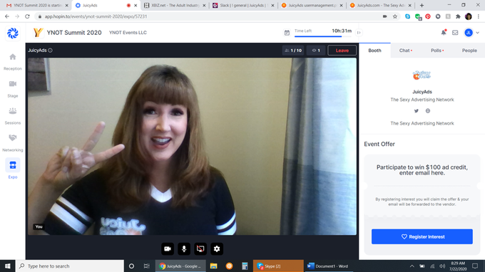The width and height of the screenshot is (485, 272).
Task: Open Task View on the taskbar
Action: coord(147,266)
